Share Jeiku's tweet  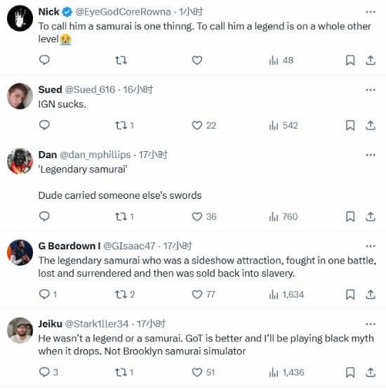(x=371, y=372)
